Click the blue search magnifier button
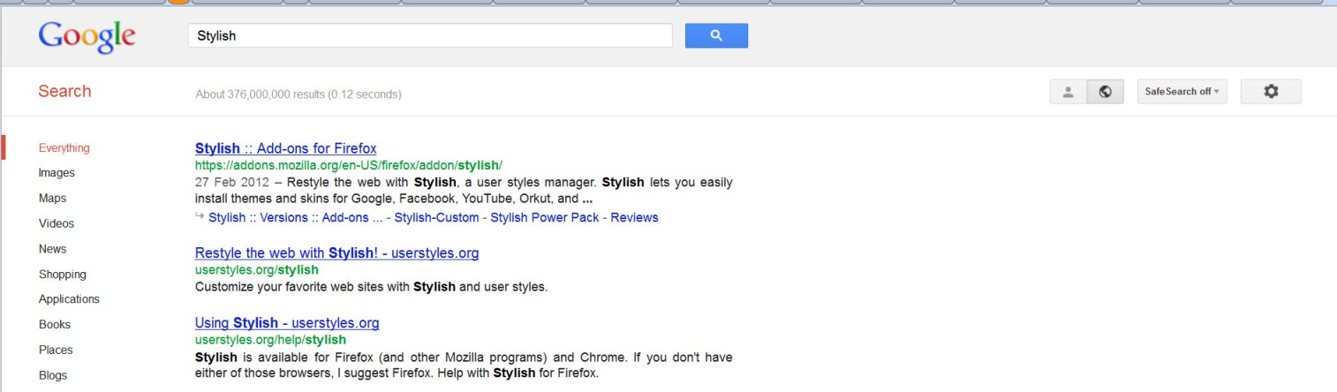This screenshot has width=1337, height=392. point(716,36)
